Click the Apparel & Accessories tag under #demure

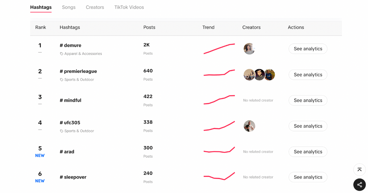point(81,53)
